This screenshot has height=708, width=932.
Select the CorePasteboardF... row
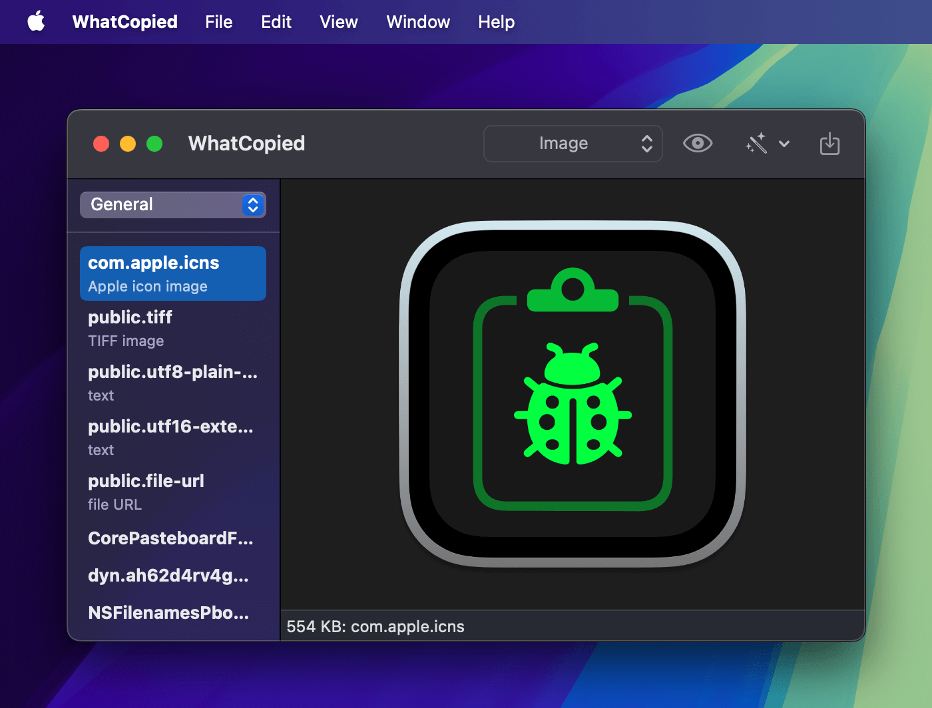coord(173,538)
